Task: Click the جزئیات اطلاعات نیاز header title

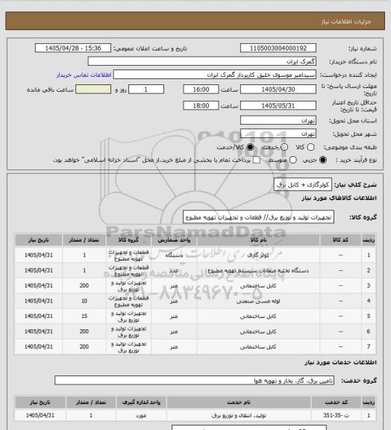Action: 346,22
